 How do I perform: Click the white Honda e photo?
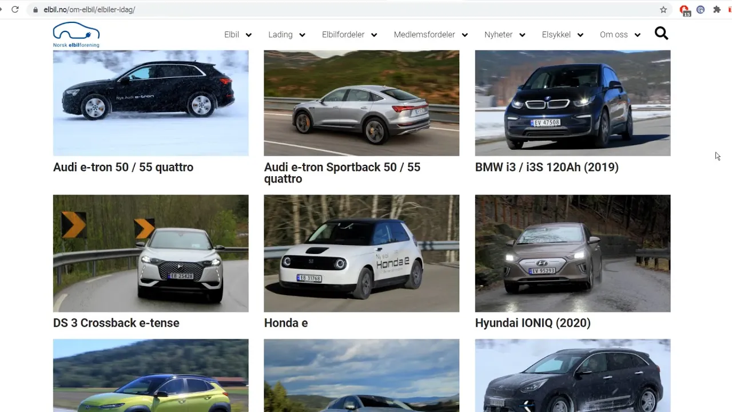click(361, 253)
